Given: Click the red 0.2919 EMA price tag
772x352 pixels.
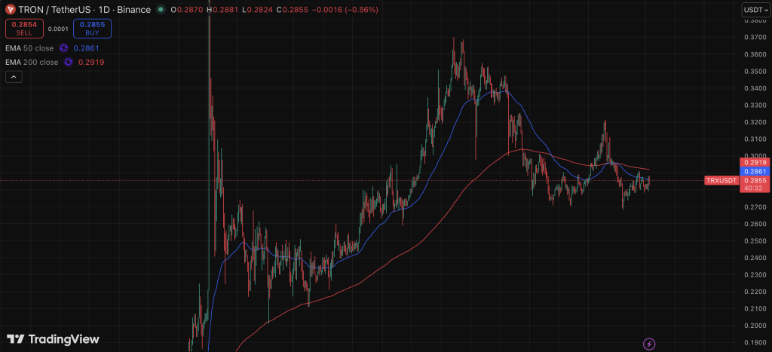Looking at the screenshot, I should point(754,162).
